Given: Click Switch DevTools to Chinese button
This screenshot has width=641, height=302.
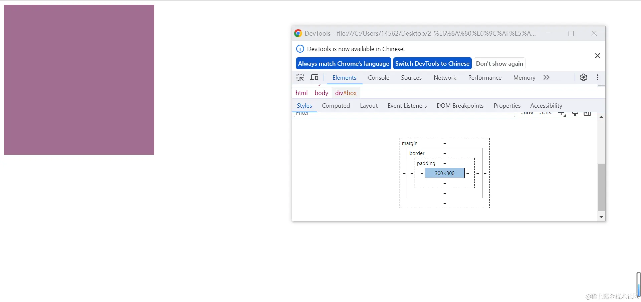Looking at the screenshot, I should point(432,64).
